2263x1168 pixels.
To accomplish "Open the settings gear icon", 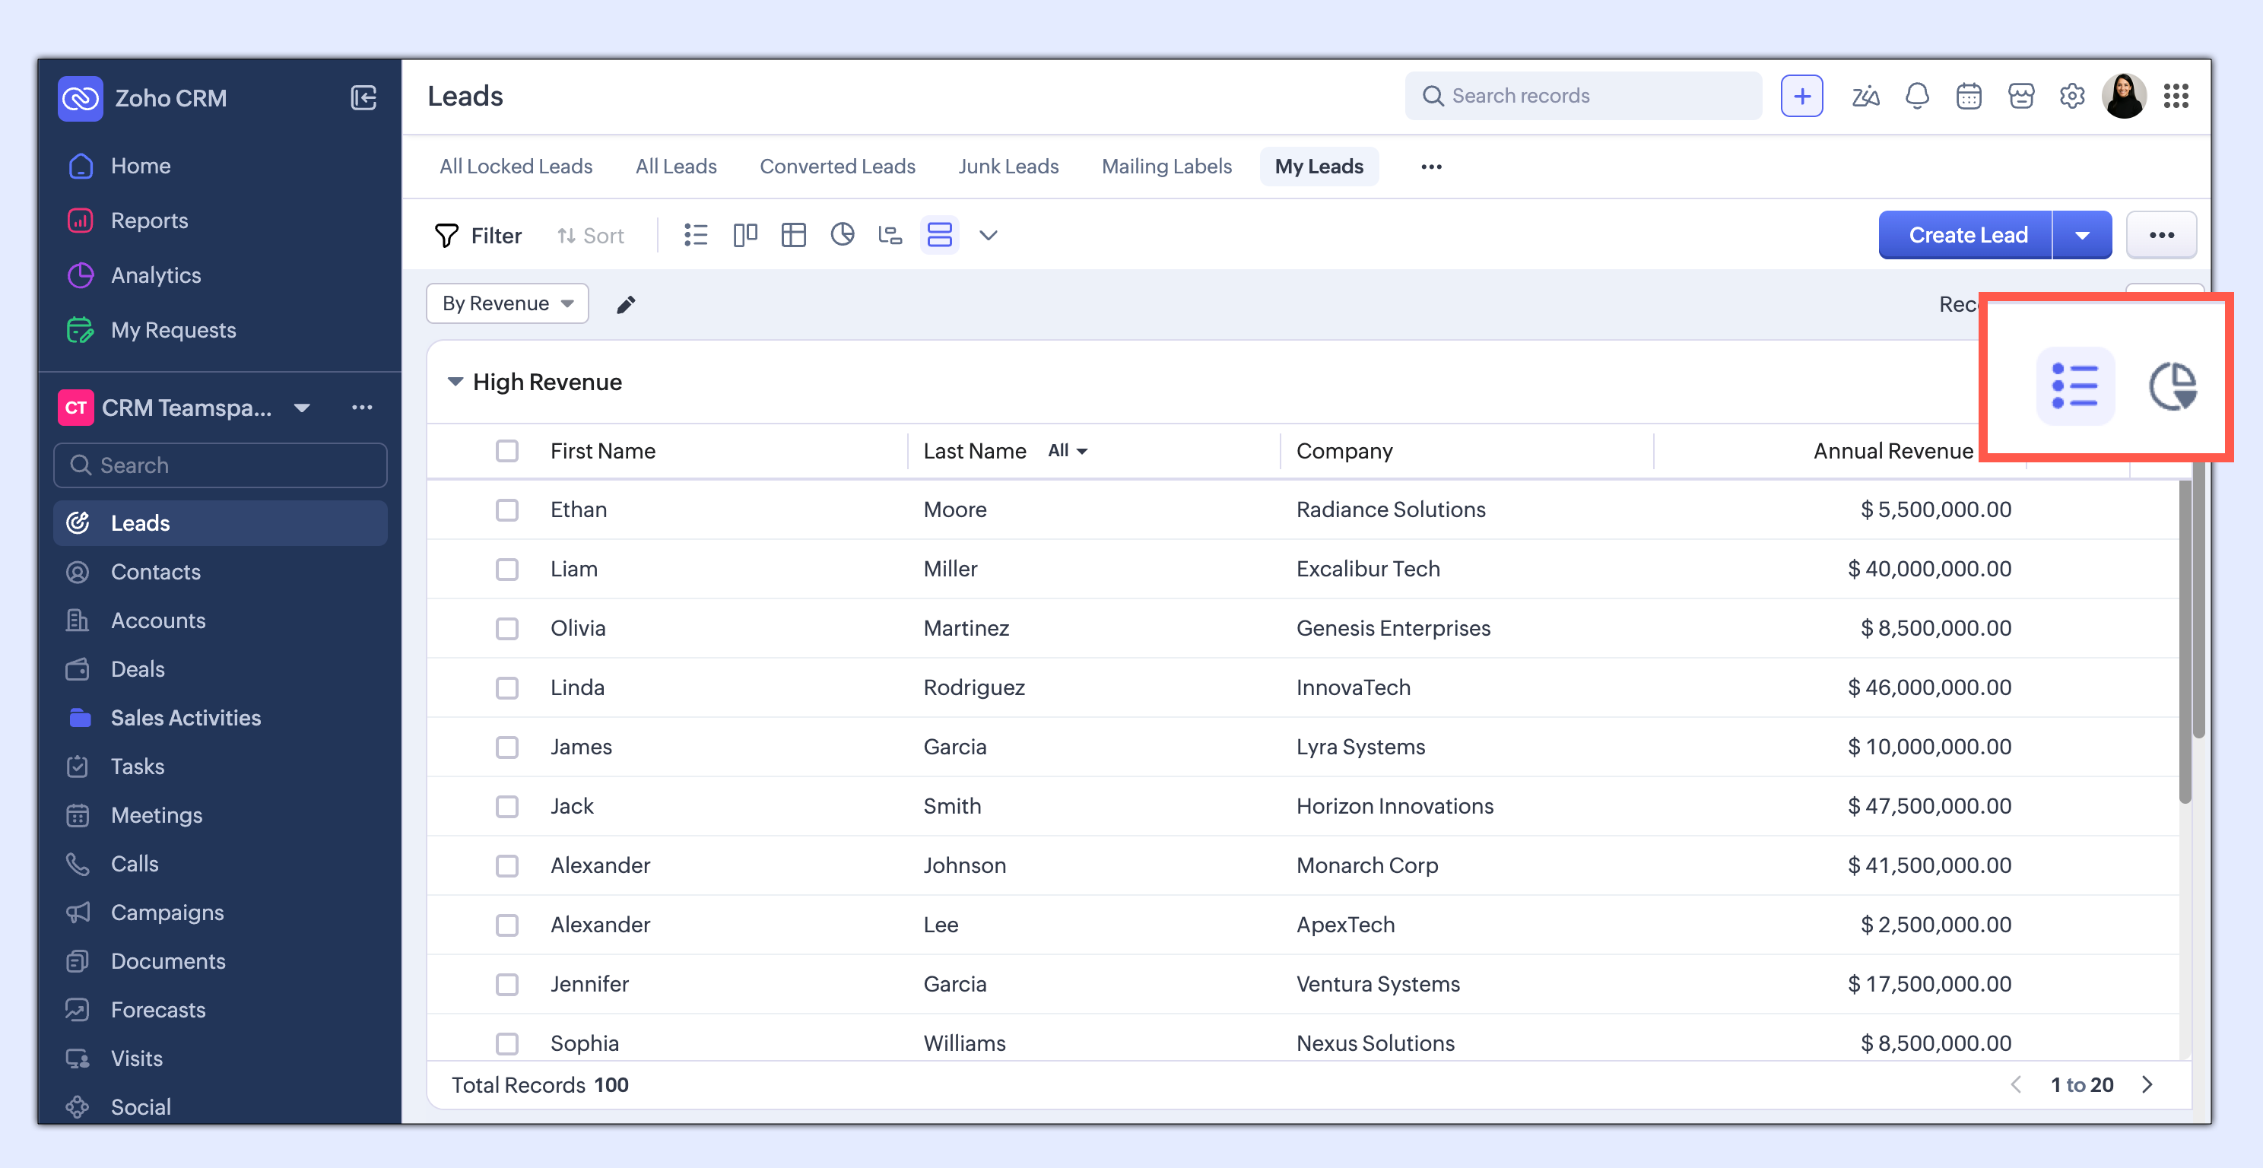I will [2071, 96].
